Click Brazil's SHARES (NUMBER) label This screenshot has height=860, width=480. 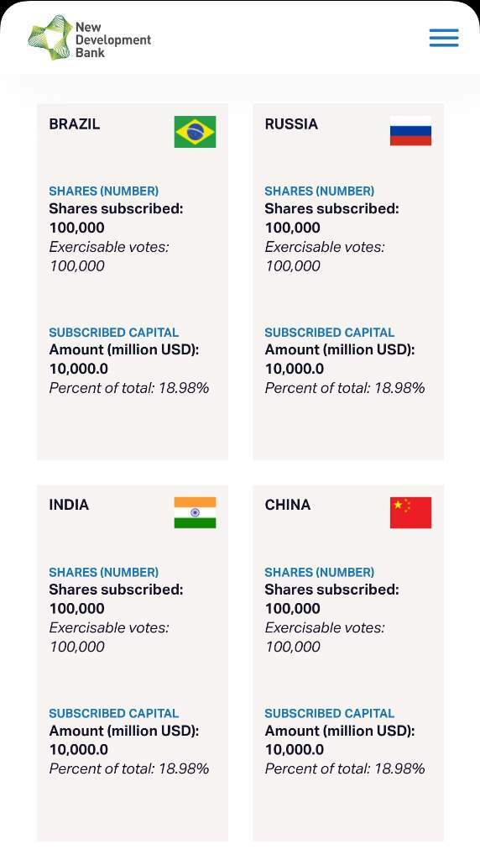pos(103,191)
